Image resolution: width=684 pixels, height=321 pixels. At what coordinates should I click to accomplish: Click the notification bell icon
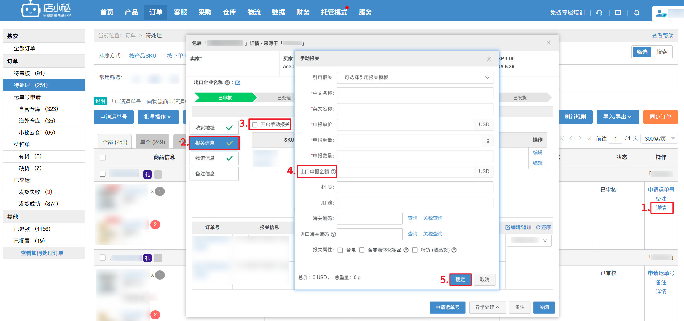[x=637, y=13]
